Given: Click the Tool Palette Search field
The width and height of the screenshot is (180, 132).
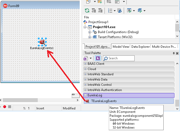Looking at the screenshot, I should 119,58.
